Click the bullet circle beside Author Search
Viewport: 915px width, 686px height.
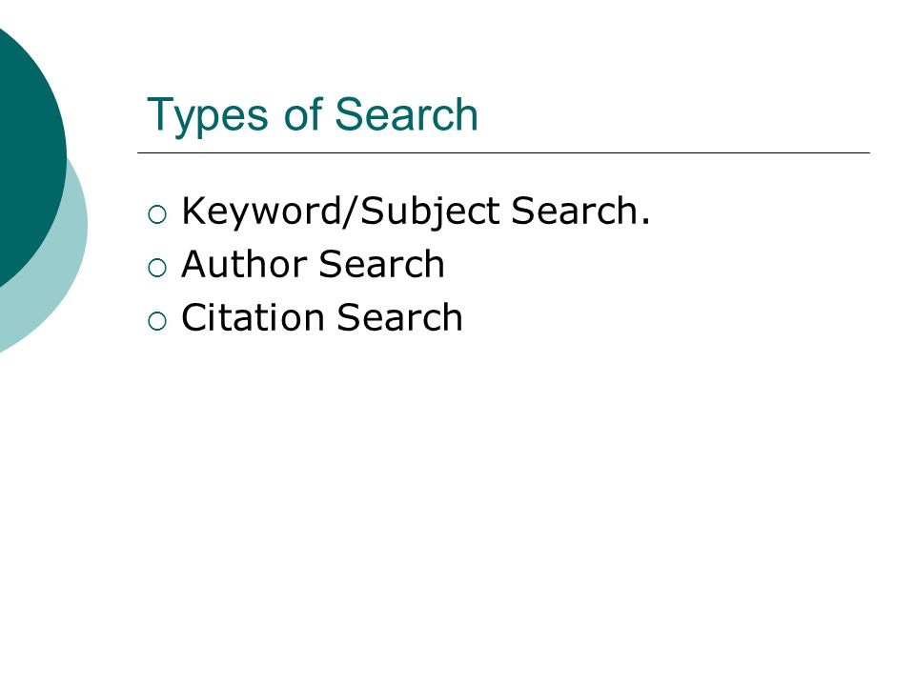pos(157,268)
